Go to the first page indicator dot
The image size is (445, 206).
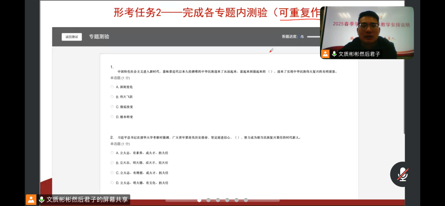pyautogui.click(x=199, y=200)
